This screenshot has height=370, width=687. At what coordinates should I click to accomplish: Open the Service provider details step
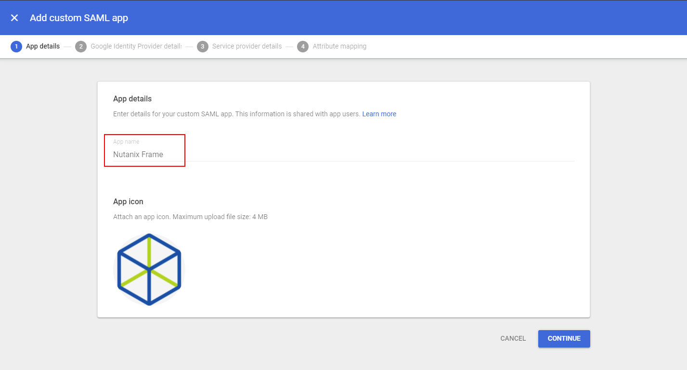[x=246, y=47]
